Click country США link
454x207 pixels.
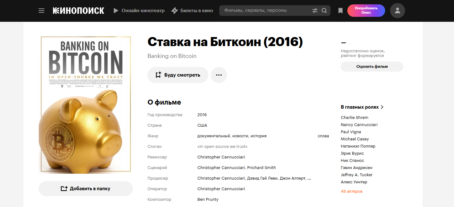click(x=202, y=125)
